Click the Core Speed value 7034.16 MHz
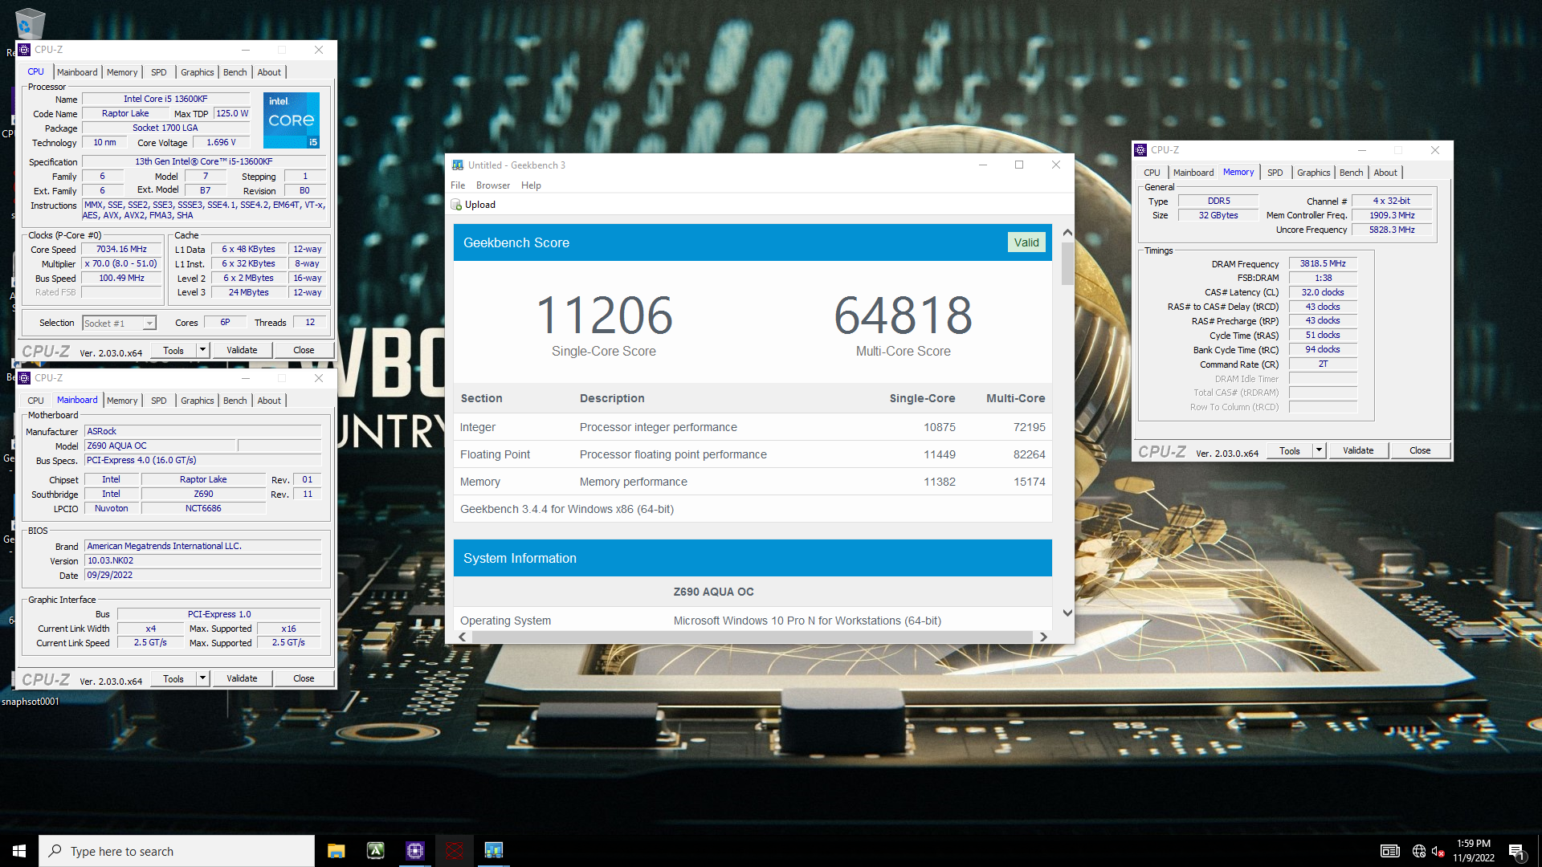Image resolution: width=1542 pixels, height=867 pixels. point(122,250)
